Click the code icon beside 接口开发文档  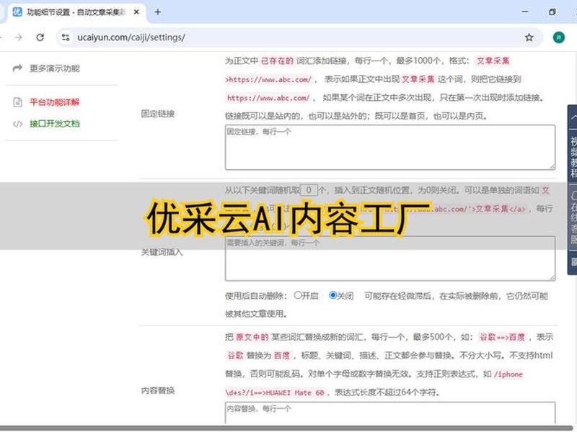17,124
